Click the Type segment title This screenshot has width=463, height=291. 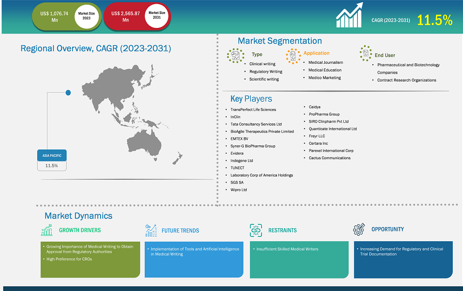[257, 54]
